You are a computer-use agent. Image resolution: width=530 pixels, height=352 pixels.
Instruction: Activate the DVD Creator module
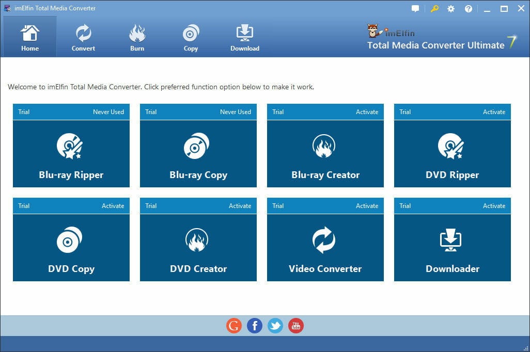(240, 206)
